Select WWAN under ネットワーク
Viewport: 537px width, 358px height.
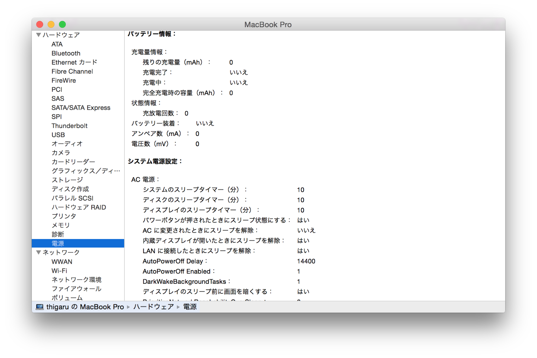62,262
